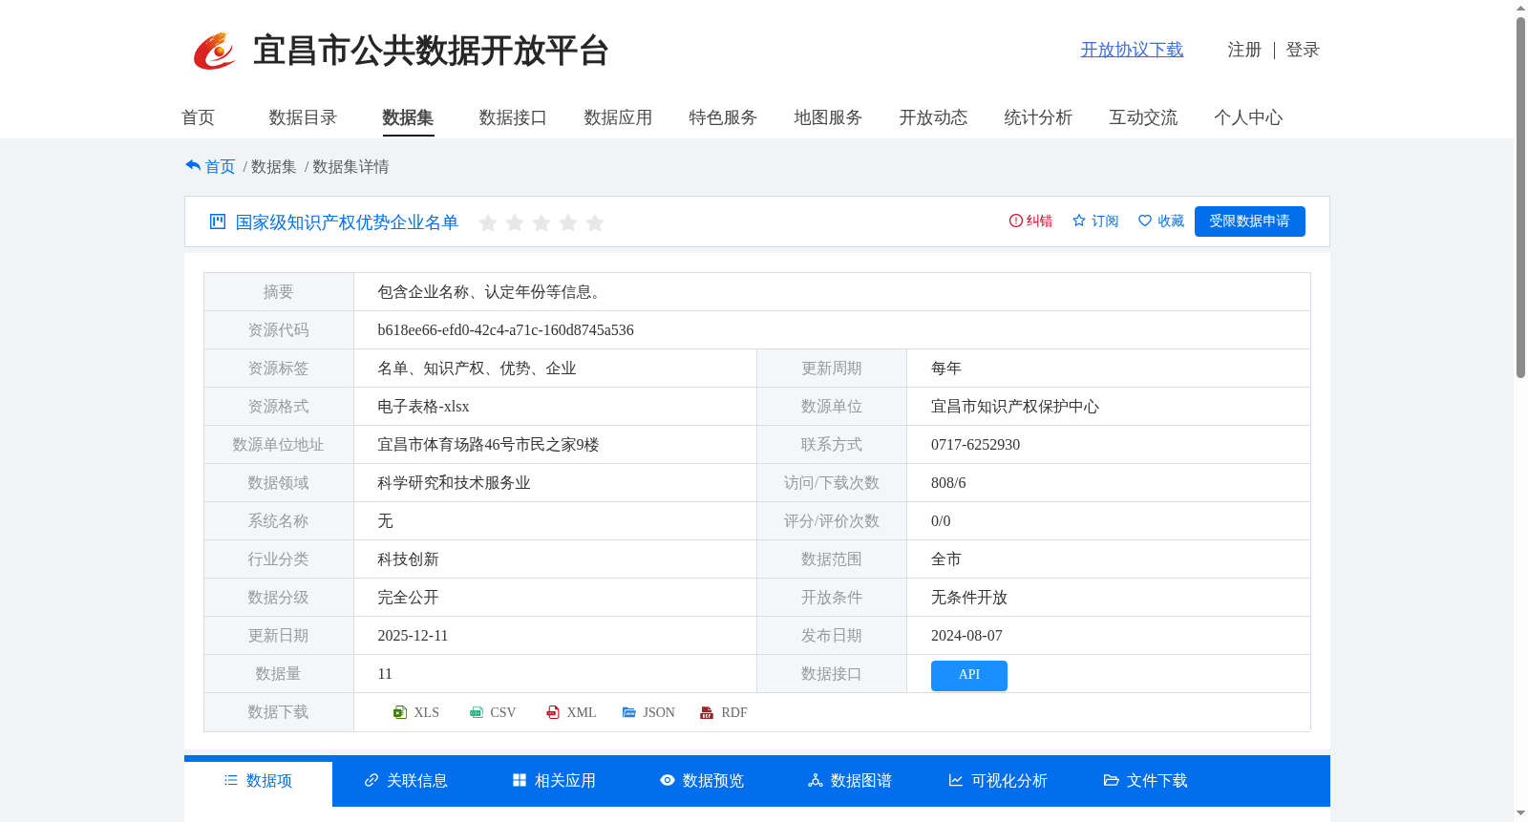Click the 订阅 subscribe star icon
Screen dimensions: 1528x822
(x=1079, y=221)
